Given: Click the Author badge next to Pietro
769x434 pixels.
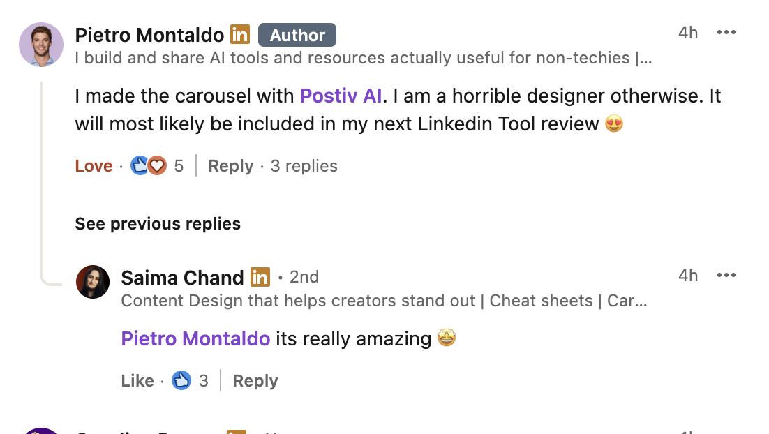Looking at the screenshot, I should (297, 35).
